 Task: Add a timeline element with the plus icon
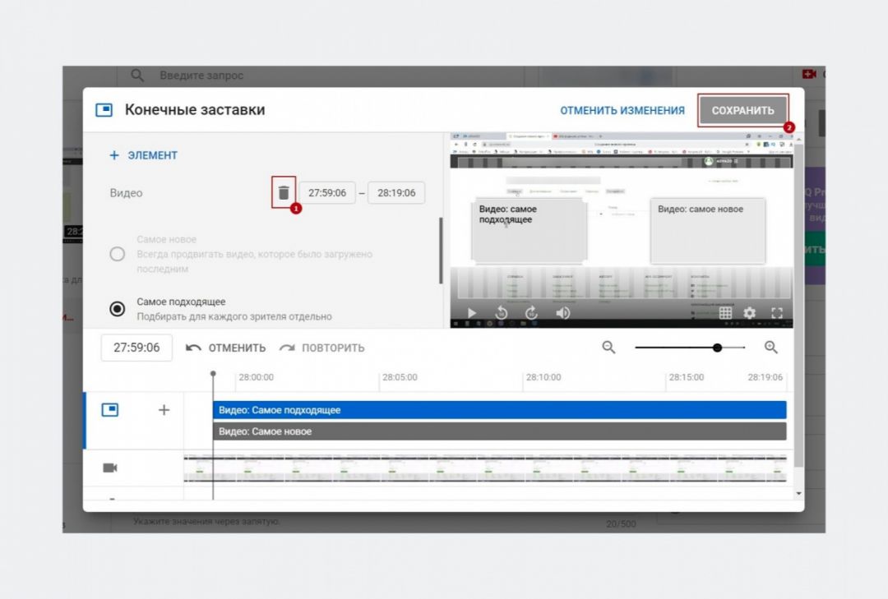(x=164, y=410)
